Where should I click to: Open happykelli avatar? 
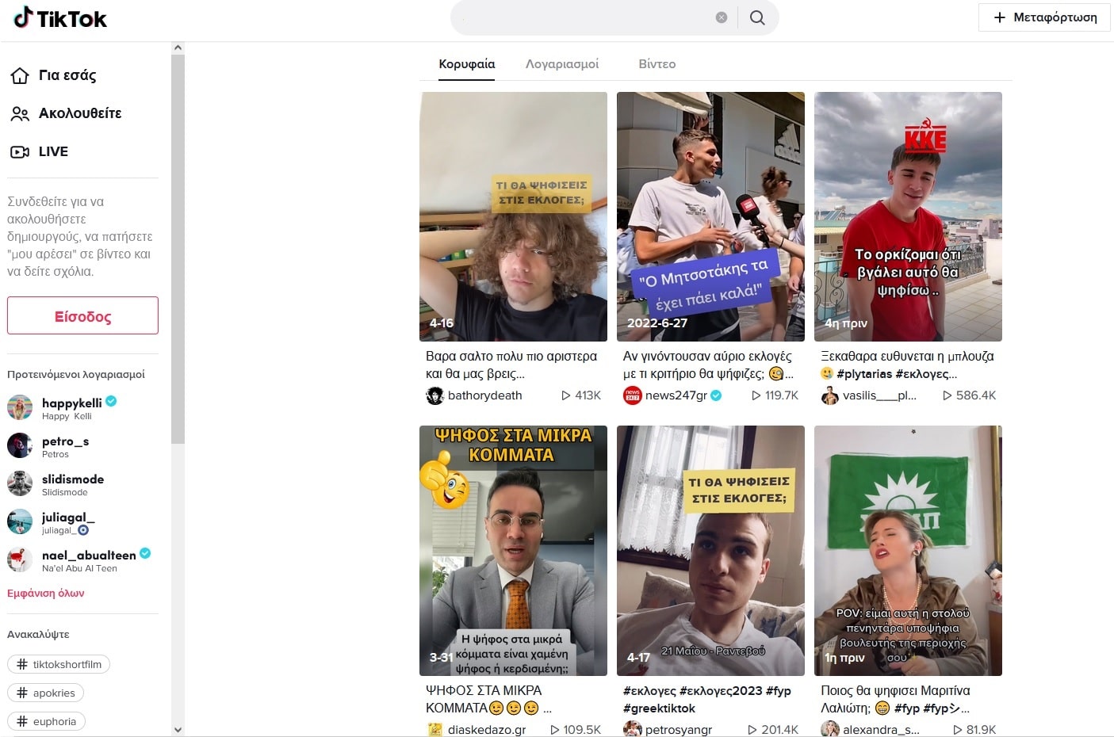20,407
